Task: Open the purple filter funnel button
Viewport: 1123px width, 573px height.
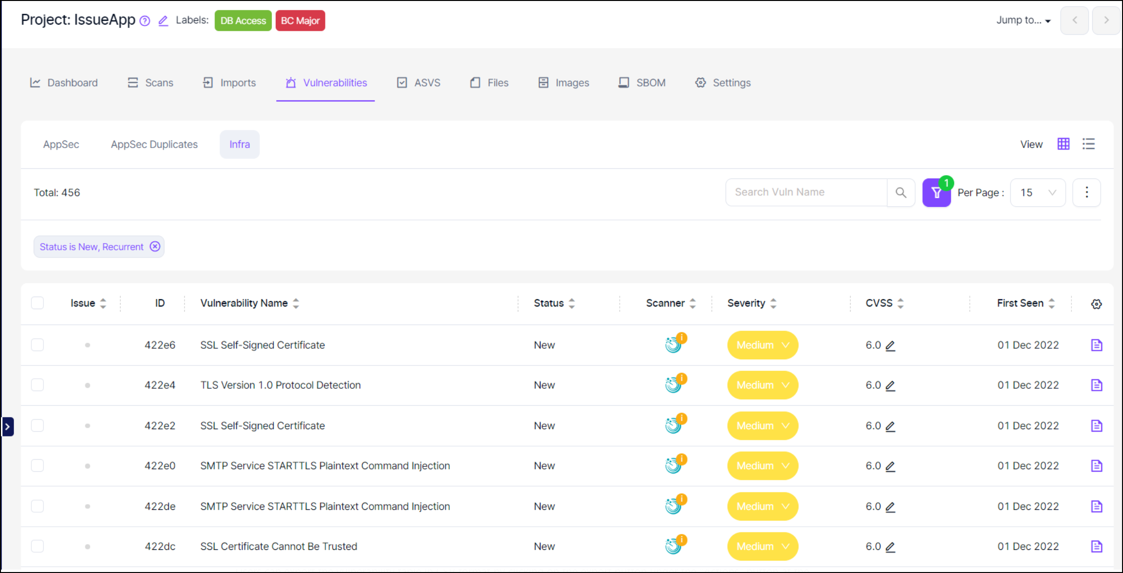Action: pos(936,193)
